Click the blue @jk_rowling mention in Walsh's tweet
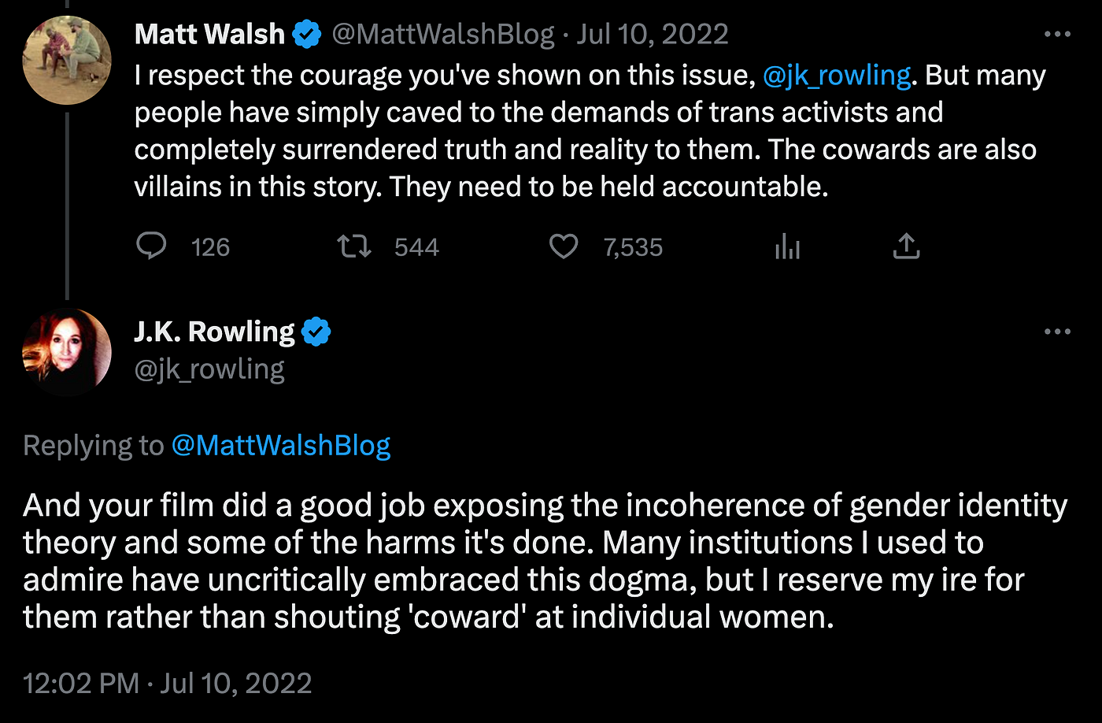Viewport: 1102px width, 723px height. (837, 76)
